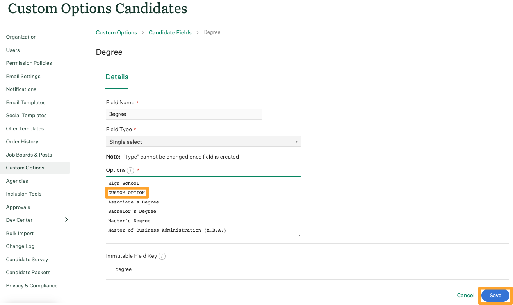513x305 pixels.
Task: Open Job Boards & Posts
Action: click(x=29, y=155)
